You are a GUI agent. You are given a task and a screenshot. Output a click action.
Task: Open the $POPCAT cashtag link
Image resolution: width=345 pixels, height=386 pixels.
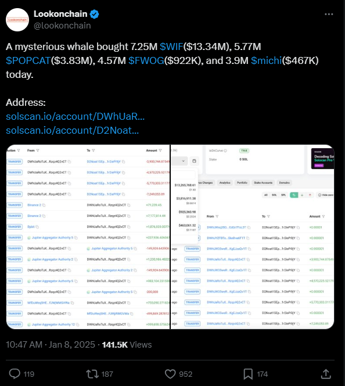point(28,60)
